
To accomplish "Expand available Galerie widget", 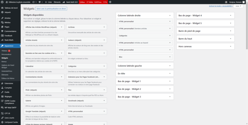I will (62, 101).
